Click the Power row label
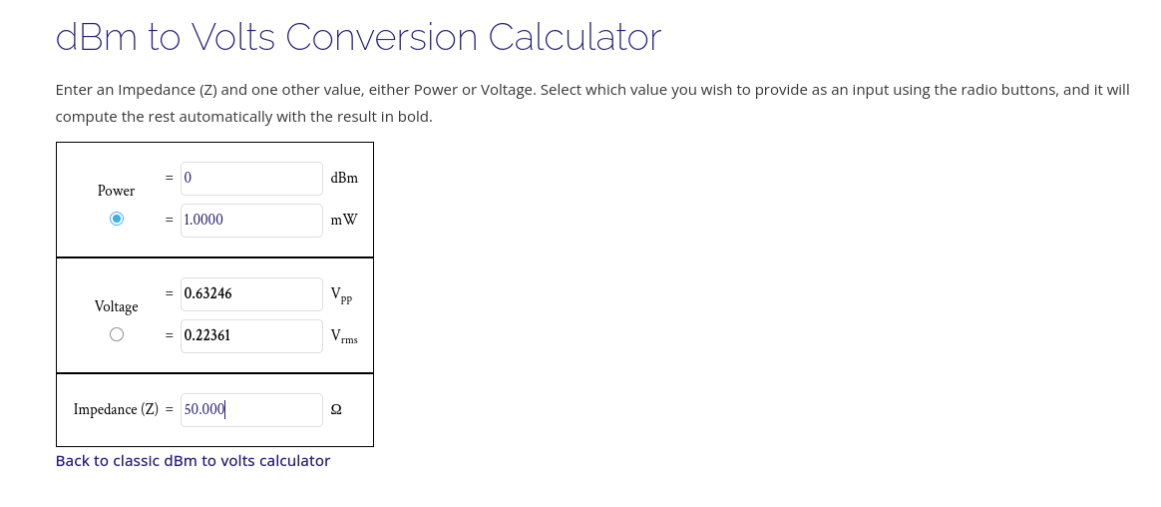The height and width of the screenshot is (507, 1161). pos(116,191)
